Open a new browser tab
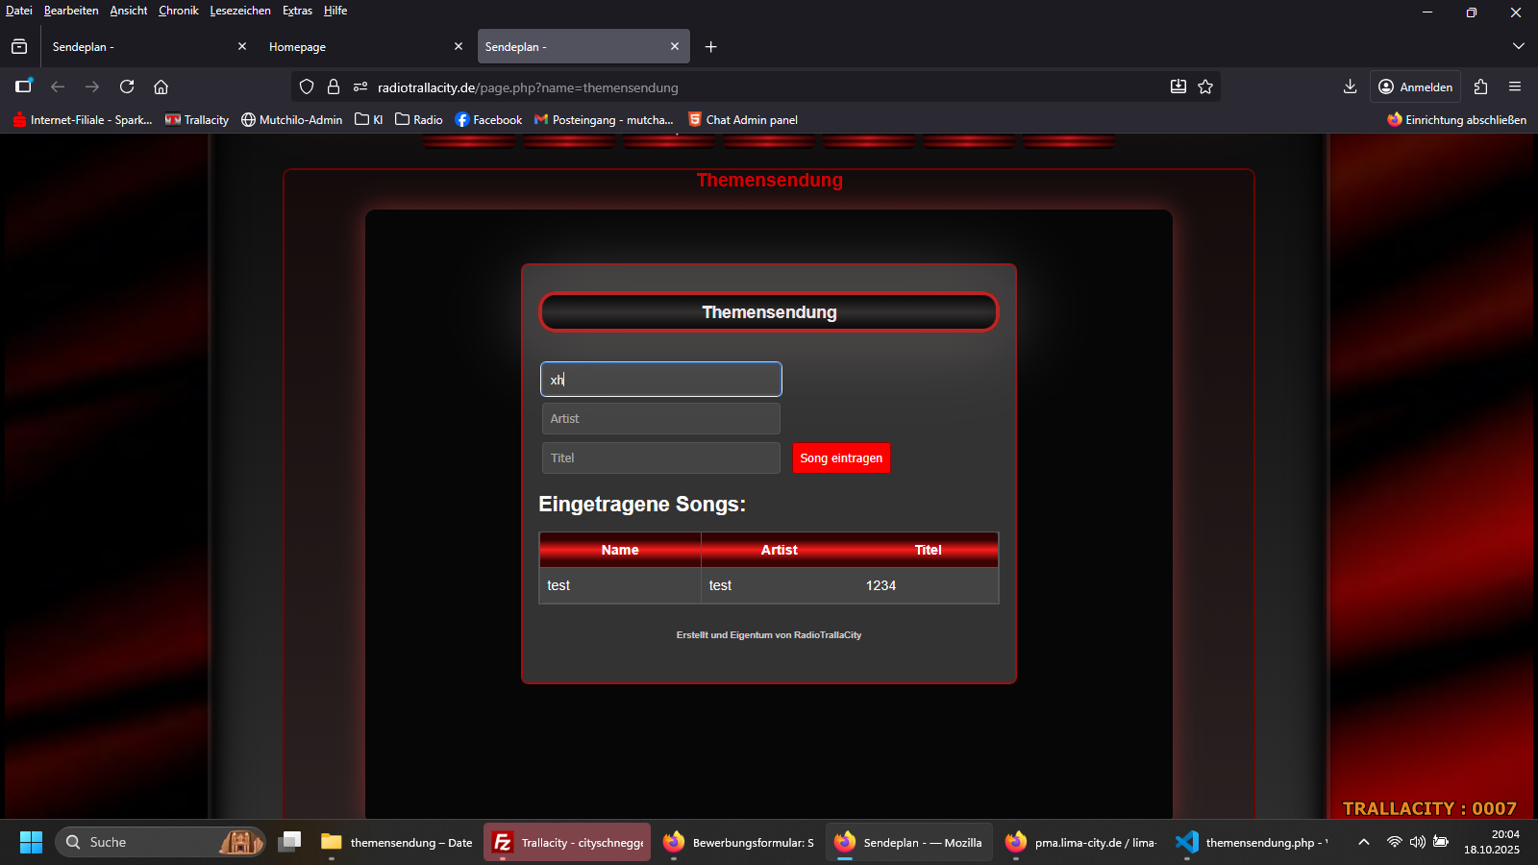Screen dimensions: 1538x865 tap(711, 47)
